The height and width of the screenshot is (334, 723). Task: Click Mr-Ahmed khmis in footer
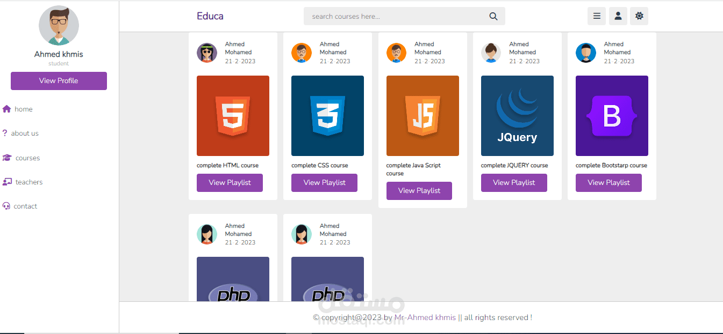[425, 317]
